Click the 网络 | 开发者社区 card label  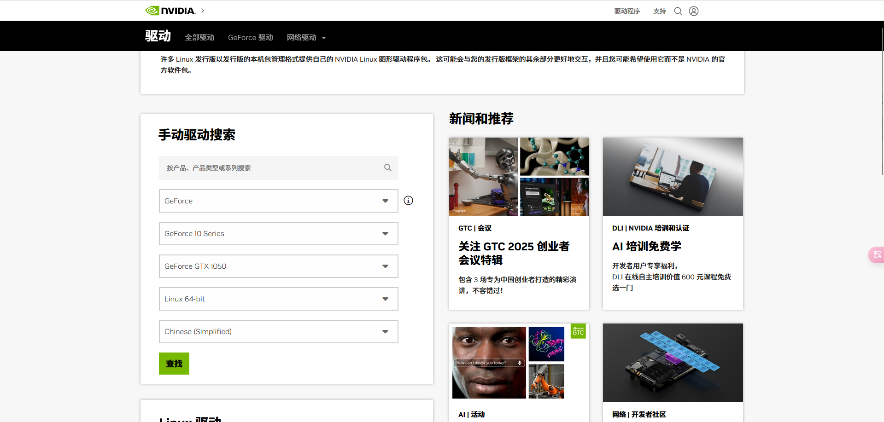click(639, 415)
